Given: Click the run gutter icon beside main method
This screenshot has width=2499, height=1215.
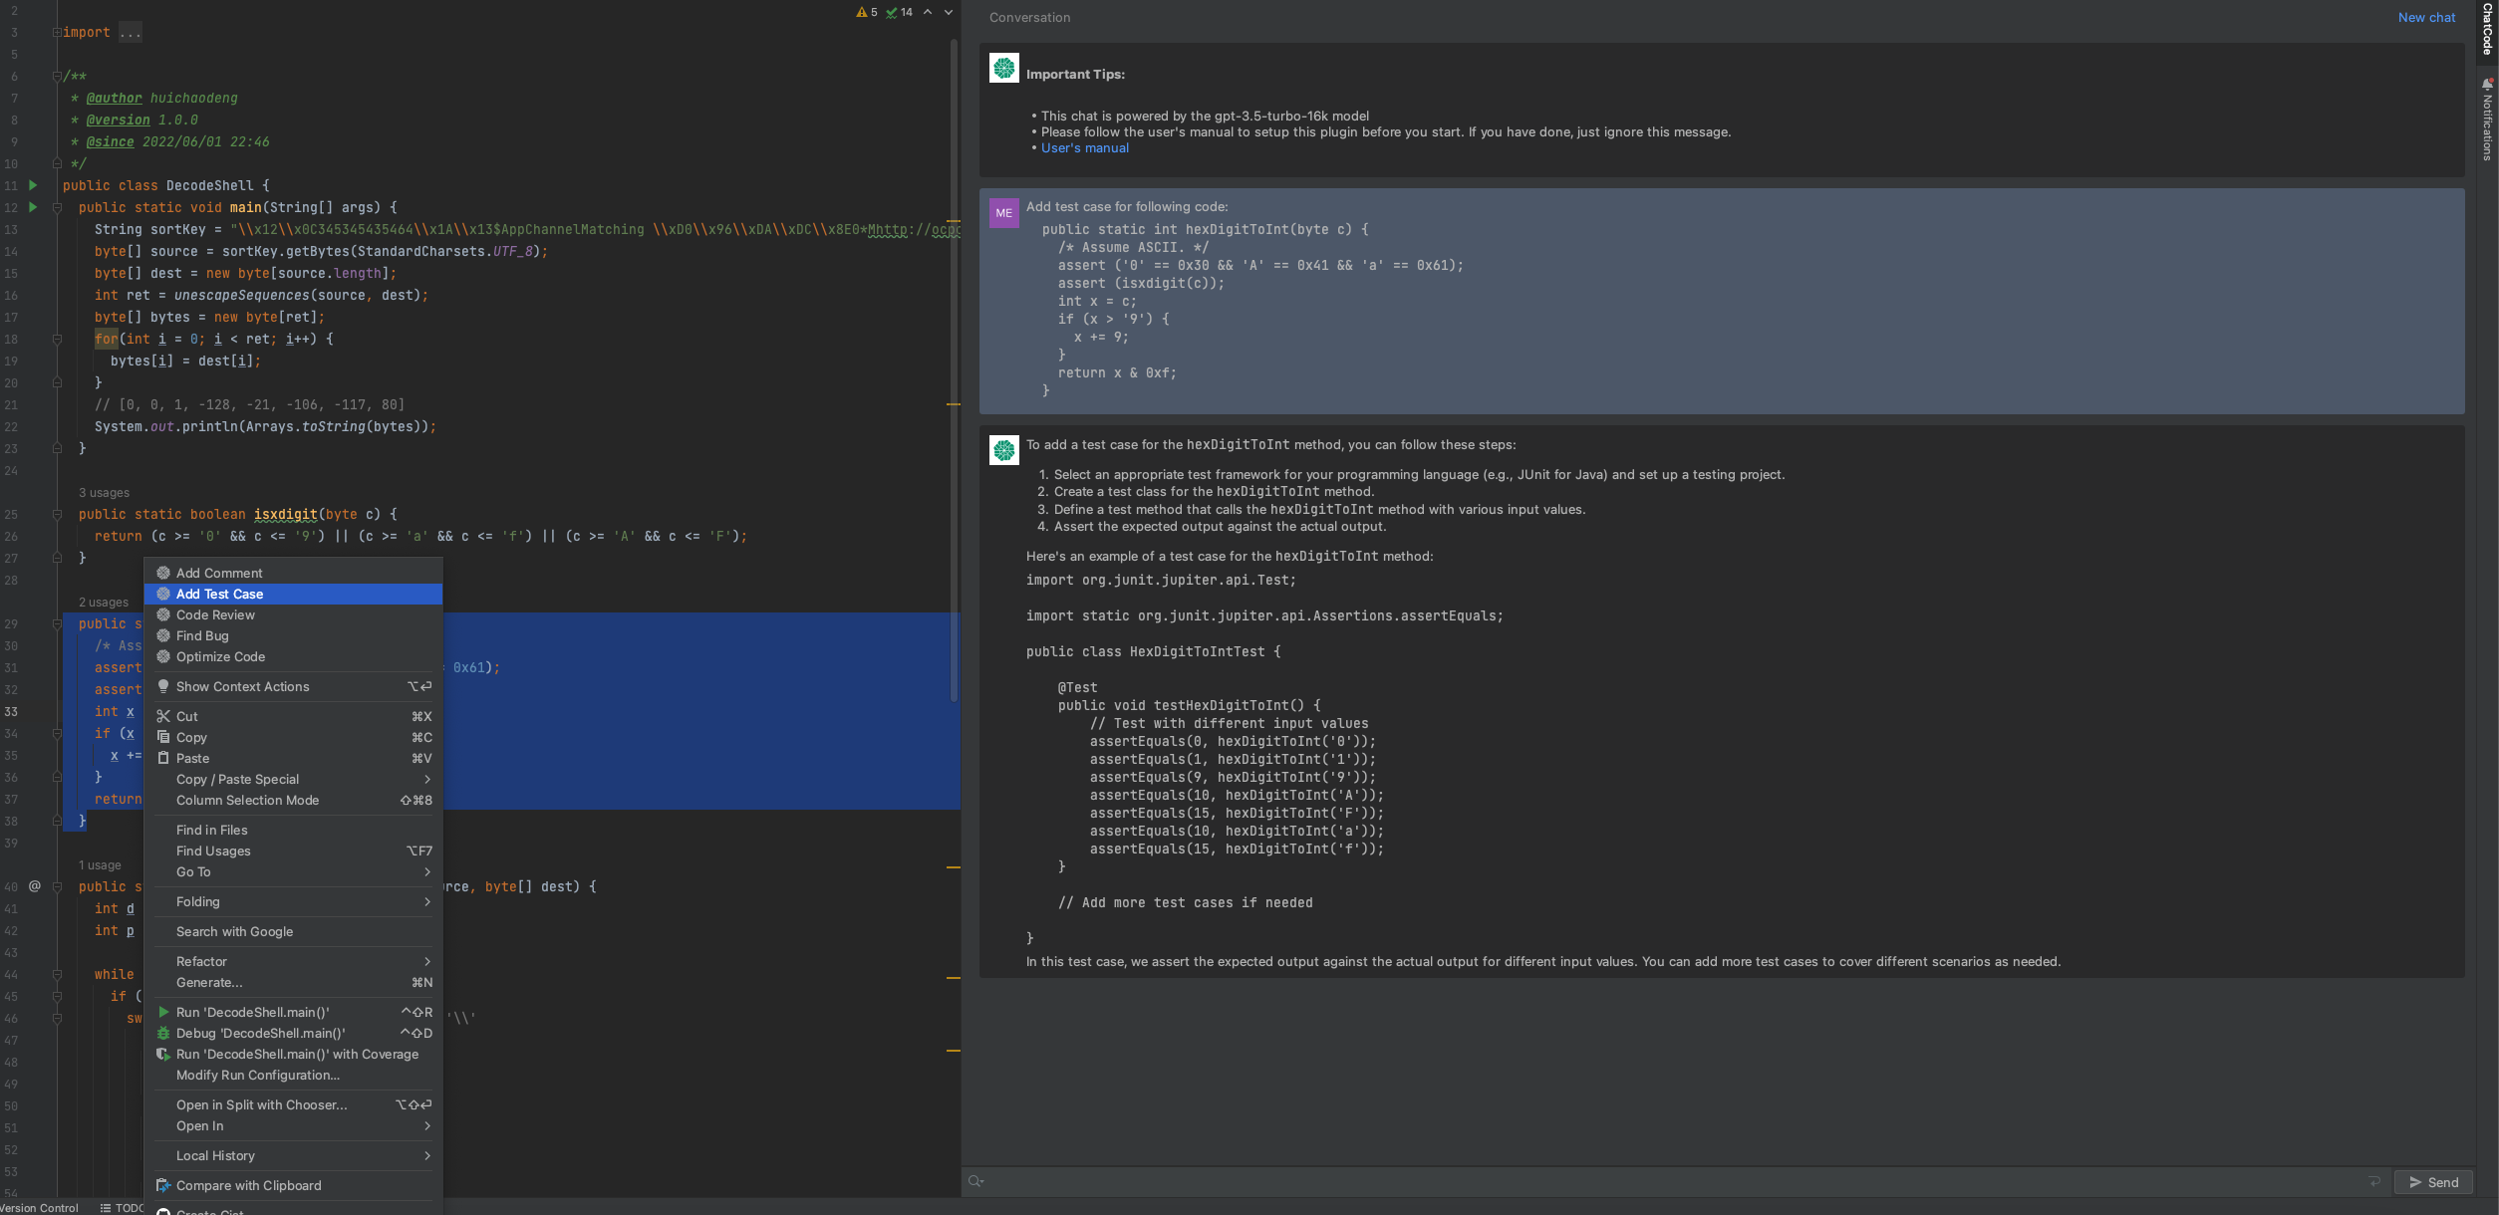Looking at the screenshot, I should [x=33, y=207].
